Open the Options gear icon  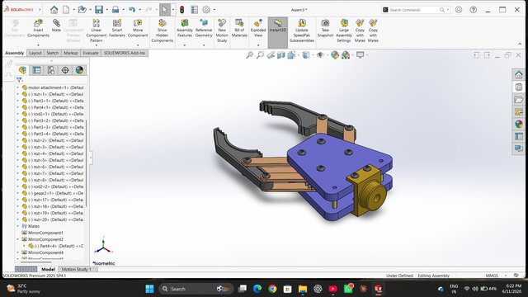(206, 10)
